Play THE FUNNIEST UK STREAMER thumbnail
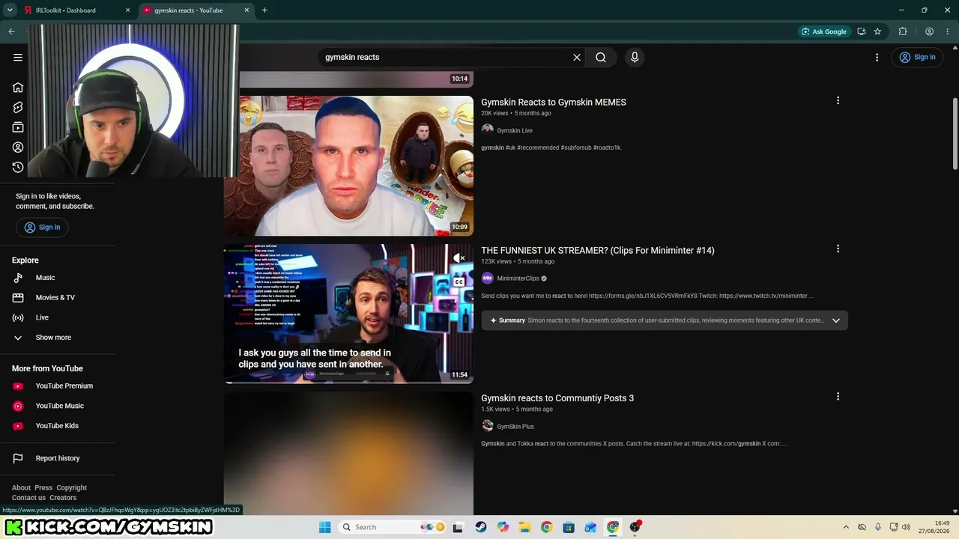 pyautogui.click(x=348, y=313)
